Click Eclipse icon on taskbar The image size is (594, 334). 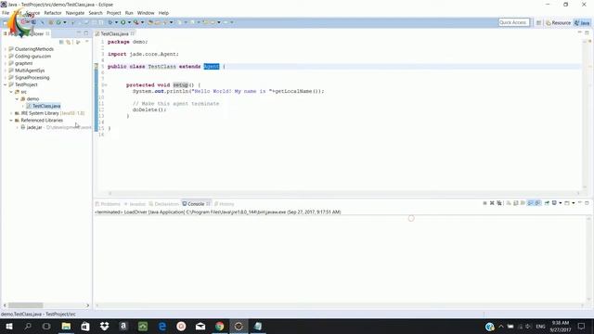coord(239,326)
